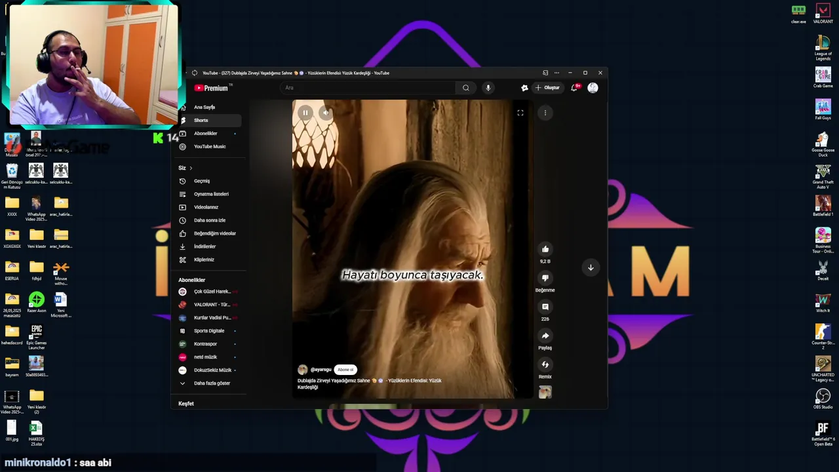
Task: Open YouTube Music from sidebar
Action: (208, 146)
